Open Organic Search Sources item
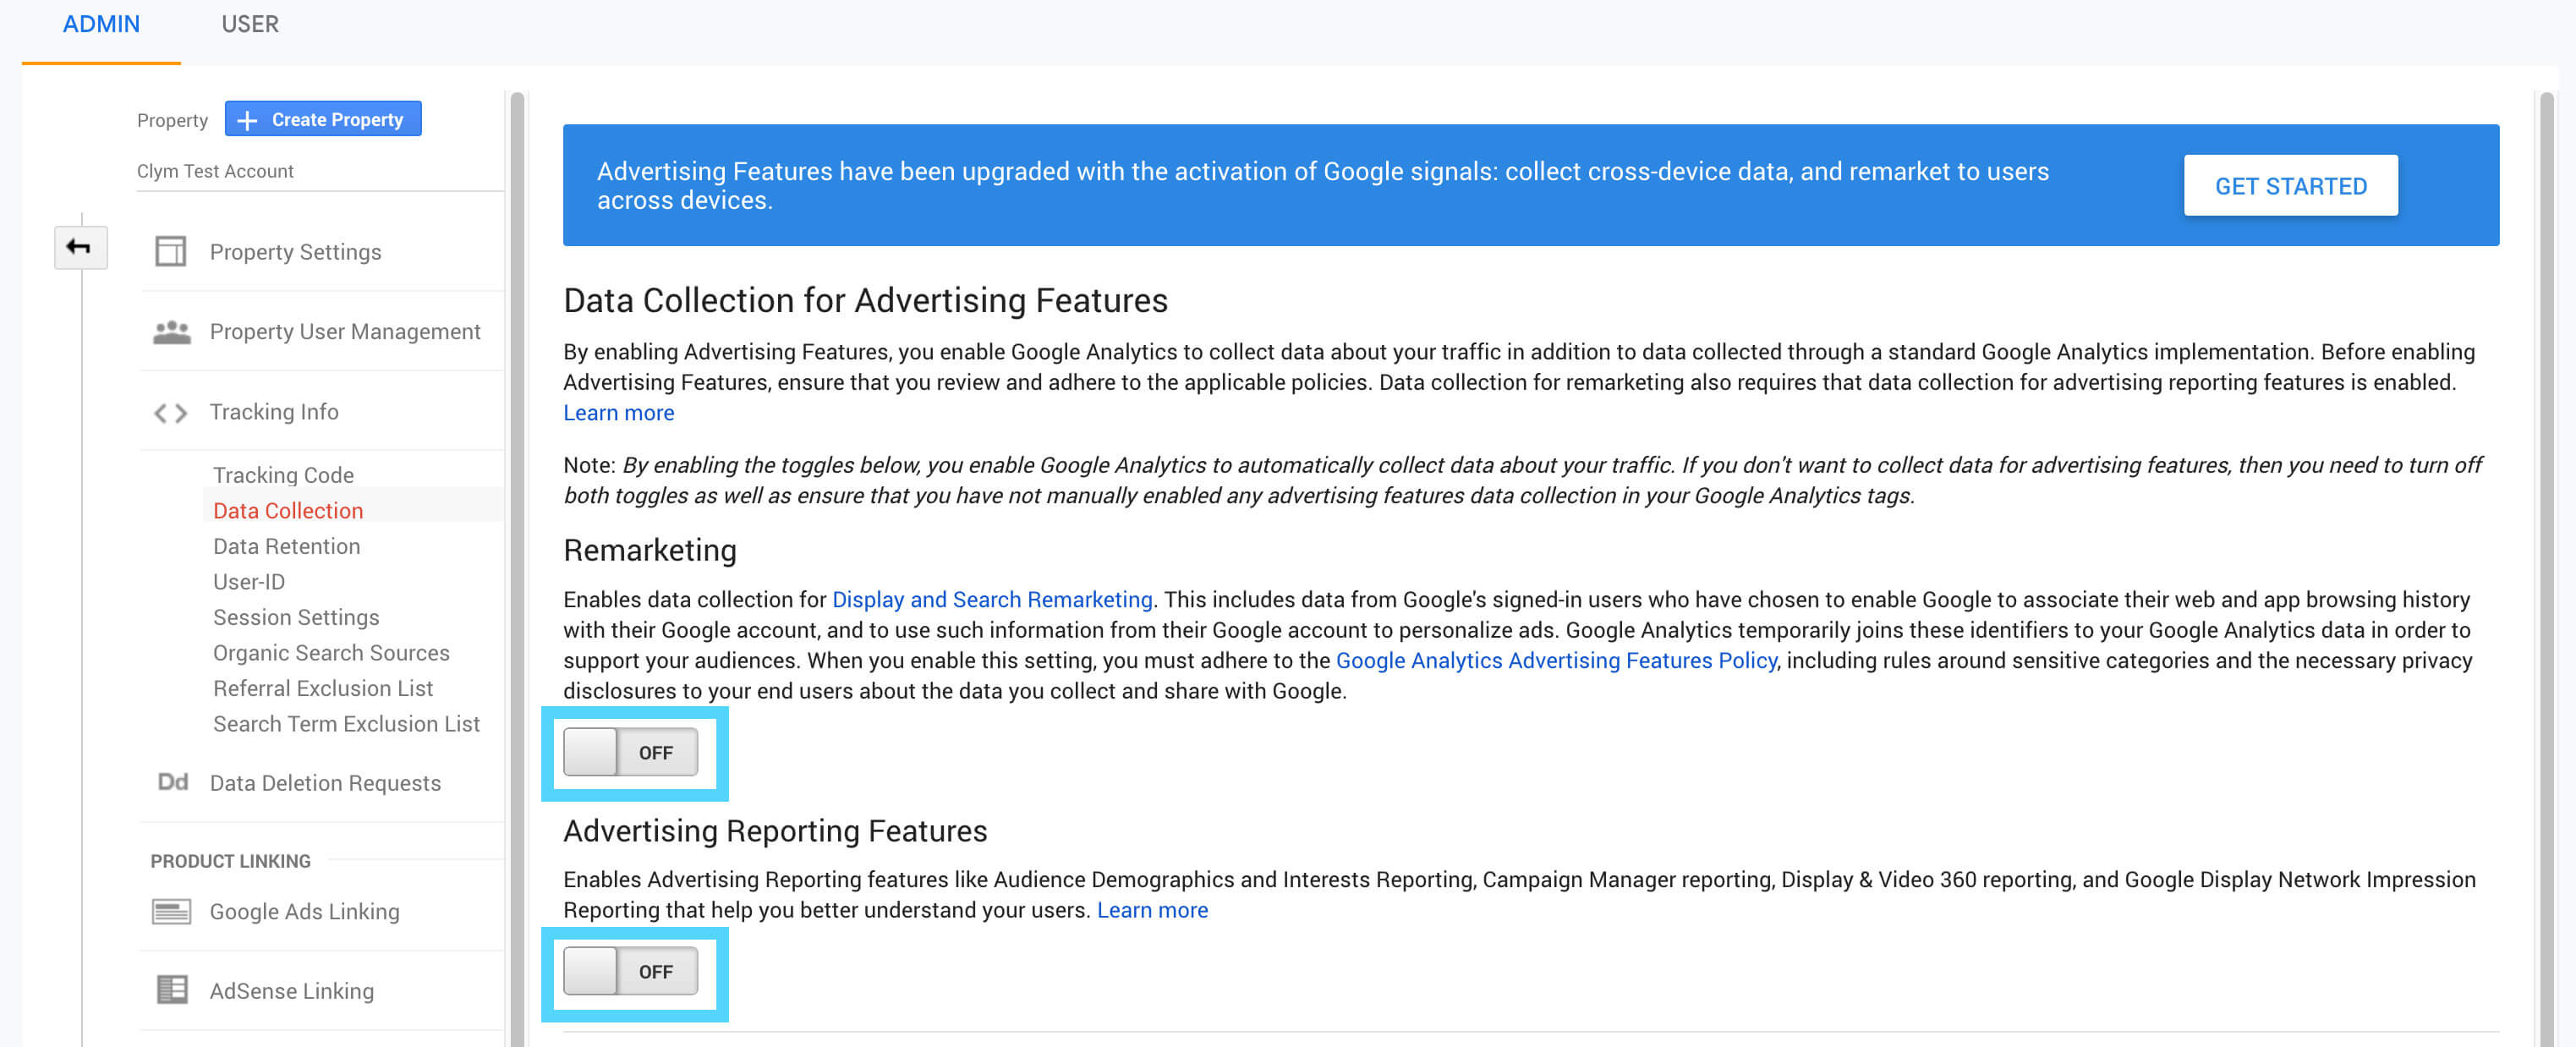 click(x=331, y=652)
